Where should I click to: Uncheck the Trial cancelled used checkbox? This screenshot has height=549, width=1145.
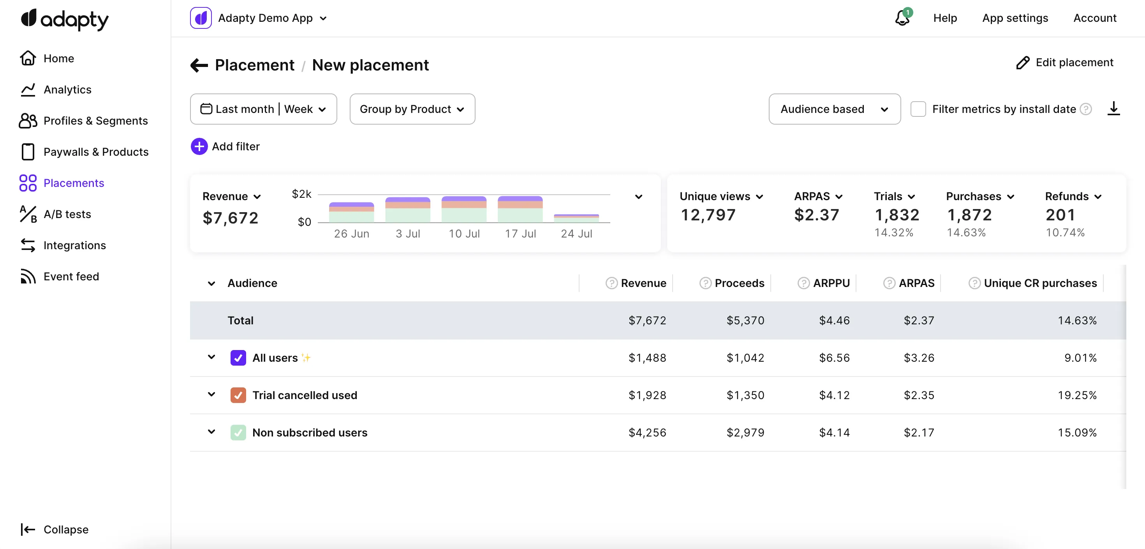[x=238, y=395]
